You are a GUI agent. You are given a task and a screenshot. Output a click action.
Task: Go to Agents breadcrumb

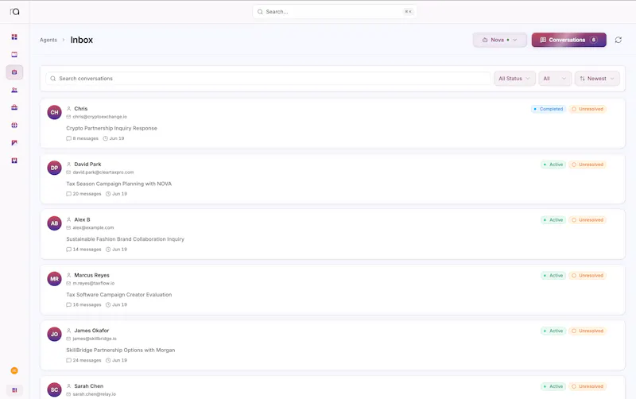tap(48, 40)
